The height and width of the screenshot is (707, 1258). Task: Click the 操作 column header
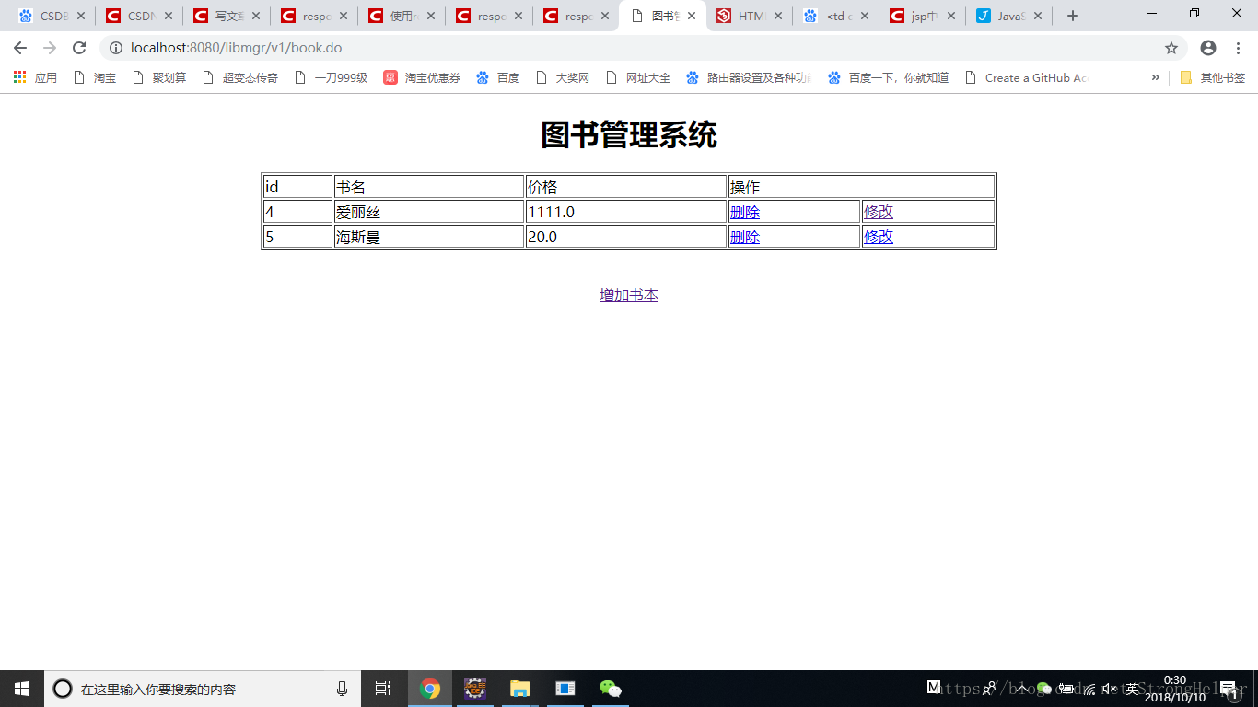[x=861, y=187]
